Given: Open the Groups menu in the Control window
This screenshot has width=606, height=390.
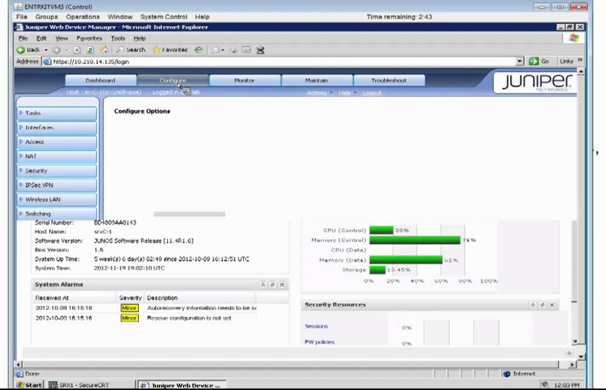Looking at the screenshot, I should tap(47, 17).
